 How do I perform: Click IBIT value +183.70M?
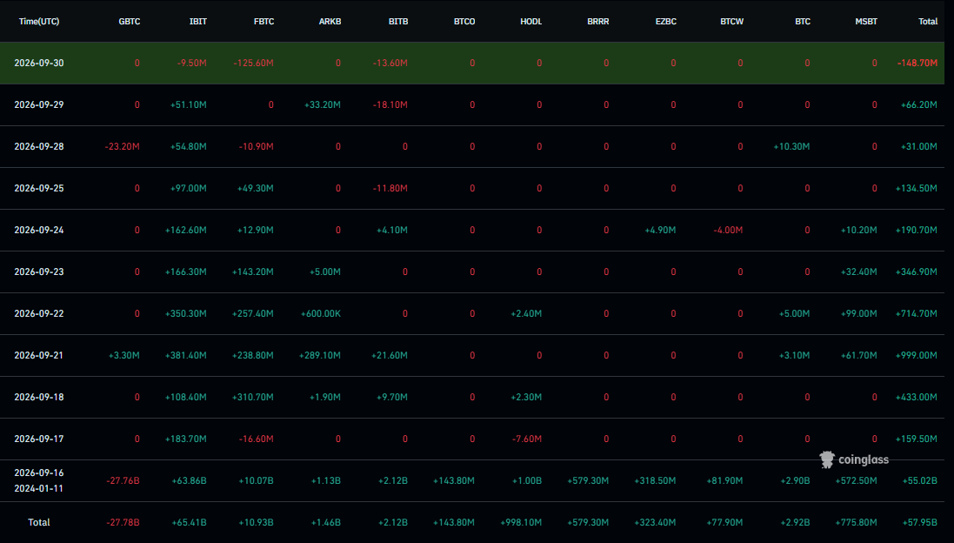coord(185,439)
